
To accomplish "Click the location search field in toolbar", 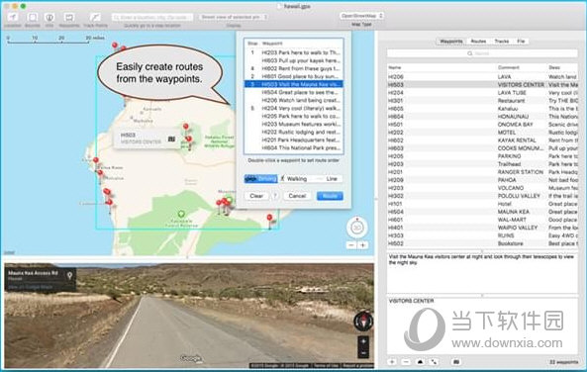I will (x=152, y=17).
